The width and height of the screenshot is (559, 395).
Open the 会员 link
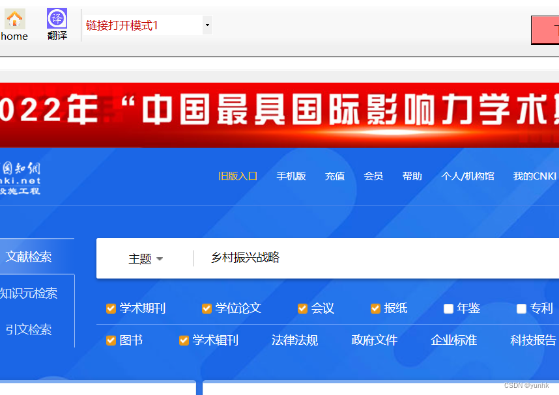(x=373, y=176)
